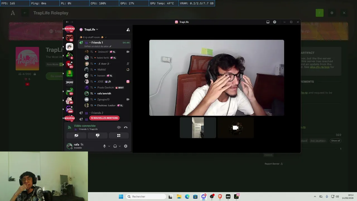357x201 pixels.
Task: Open Discord user settings gear
Action: 126,146
